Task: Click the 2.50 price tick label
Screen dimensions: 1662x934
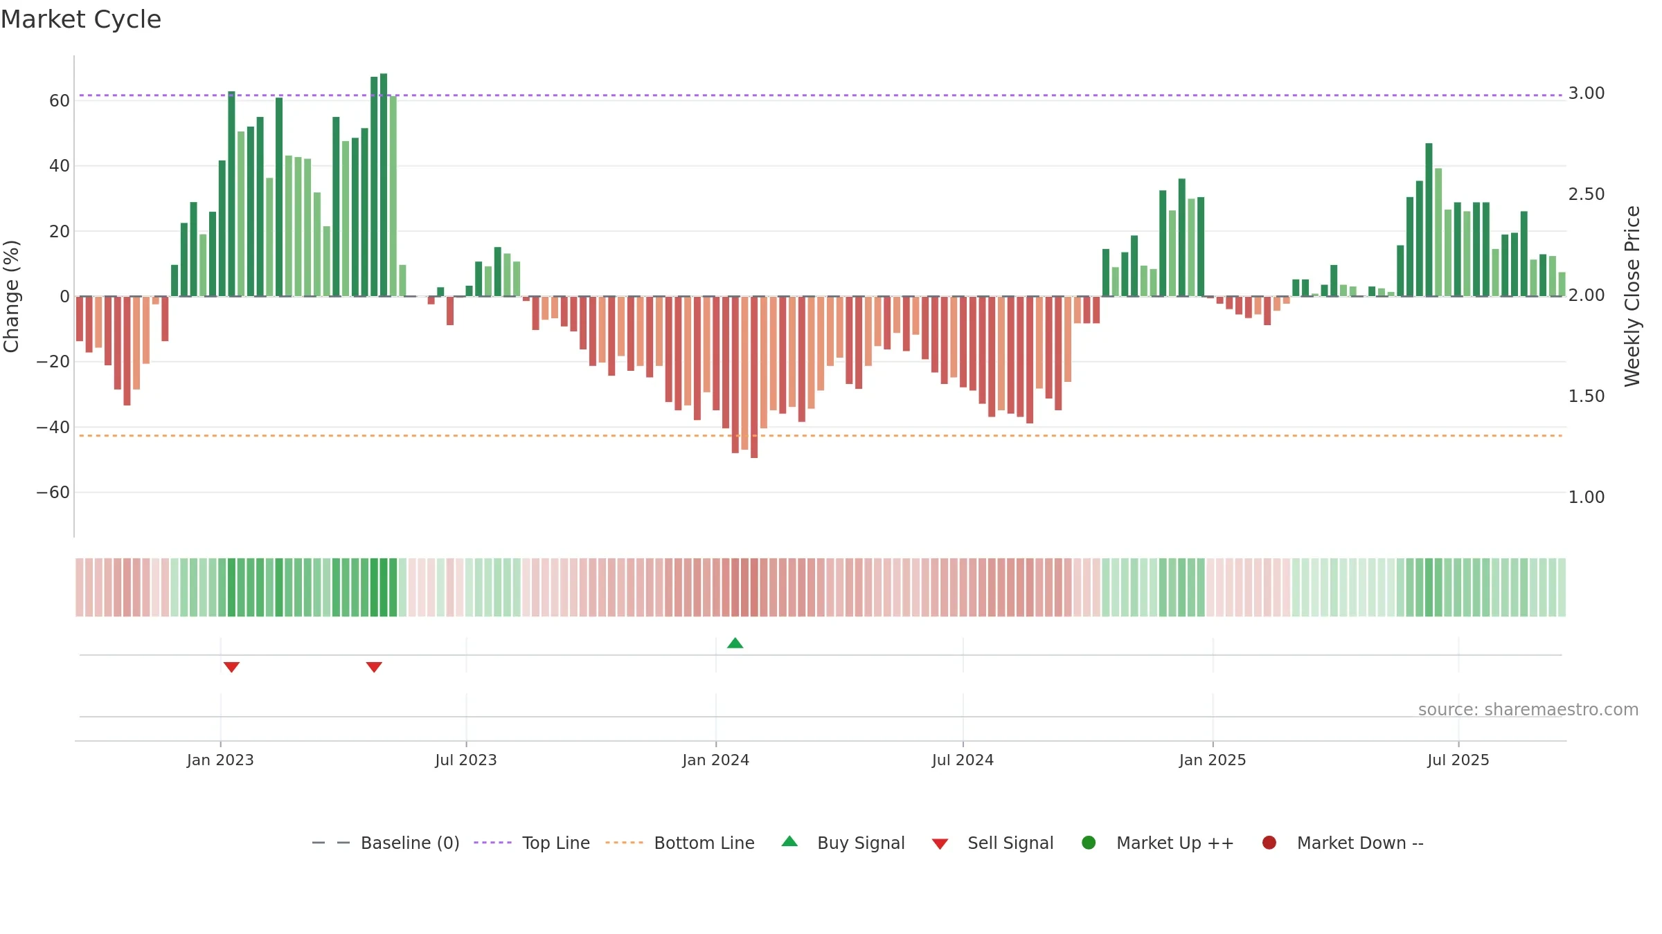Action: coord(1587,194)
